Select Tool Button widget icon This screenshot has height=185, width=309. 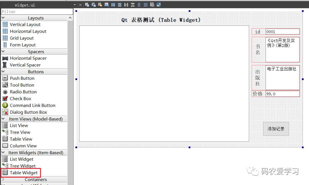click(5, 85)
